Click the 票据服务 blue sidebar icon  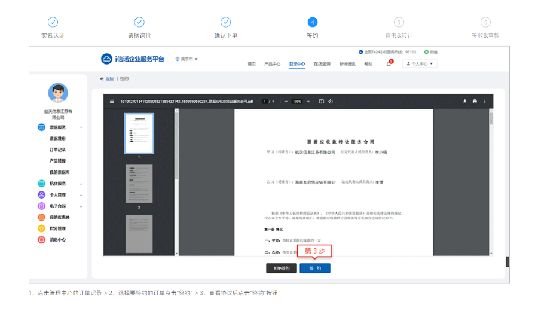point(41,127)
